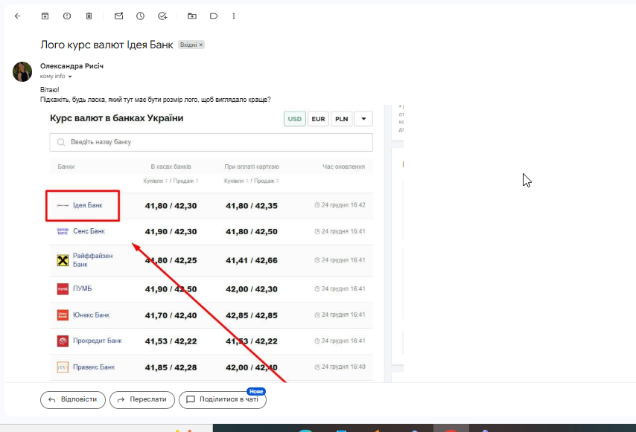Archive this email

click(x=45, y=16)
